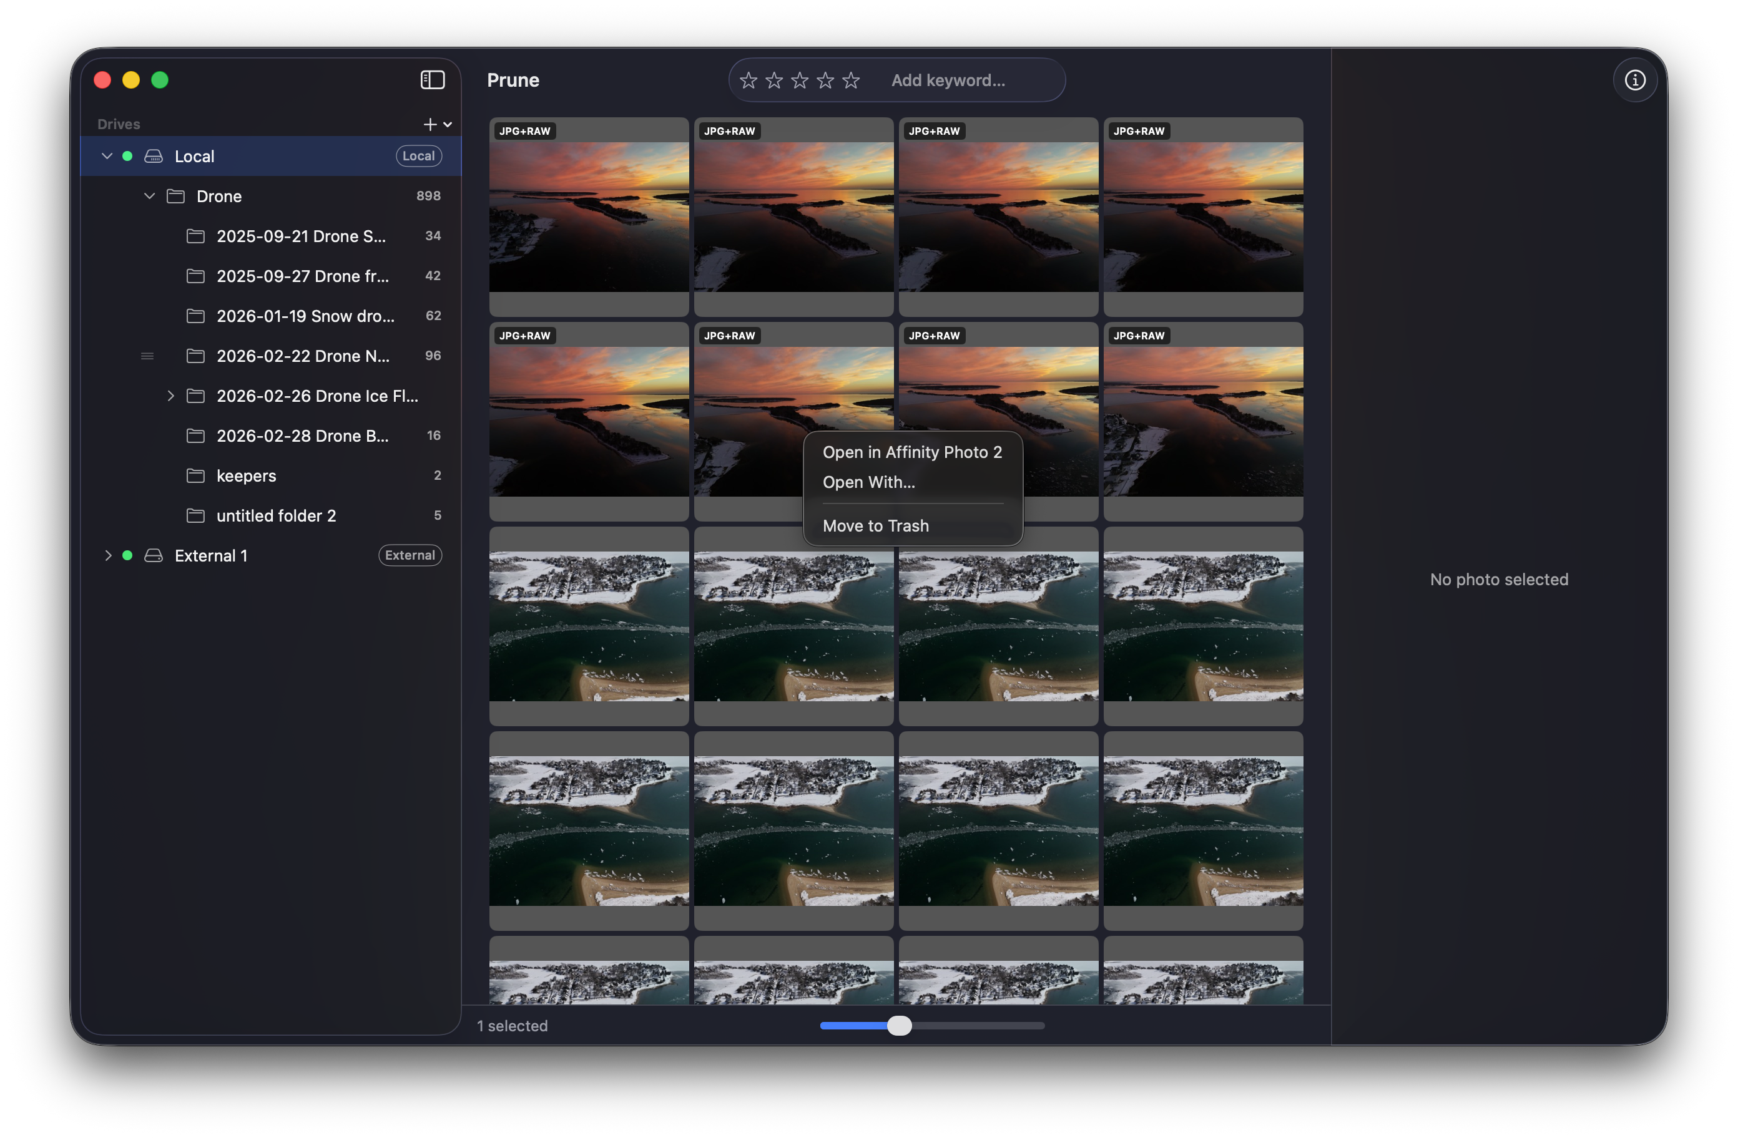Expand the External 1 drive
This screenshot has height=1138, width=1738.
pyautogui.click(x=108, y=555)
